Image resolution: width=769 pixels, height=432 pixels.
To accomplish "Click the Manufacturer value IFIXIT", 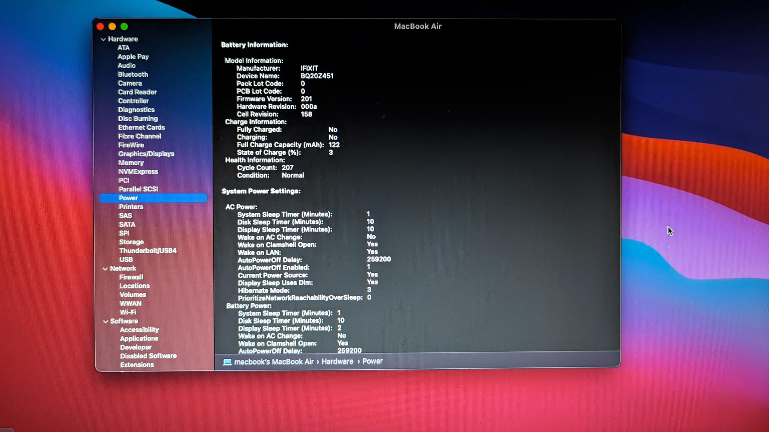I will pos(310,68).
